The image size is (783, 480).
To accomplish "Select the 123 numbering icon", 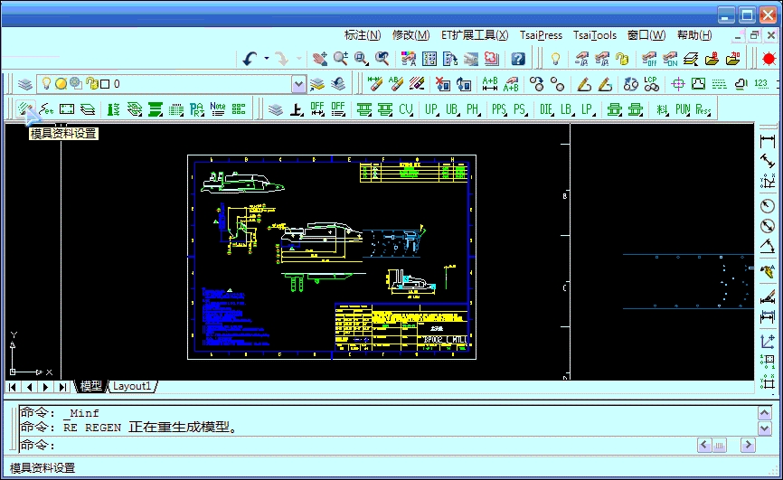I will (x=760, y=84).
